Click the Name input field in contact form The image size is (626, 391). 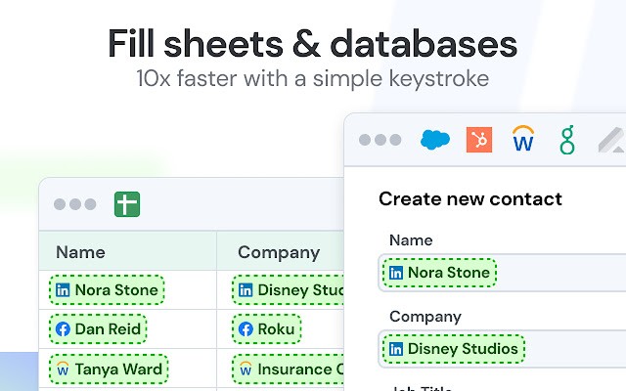(x=502, y=273)
